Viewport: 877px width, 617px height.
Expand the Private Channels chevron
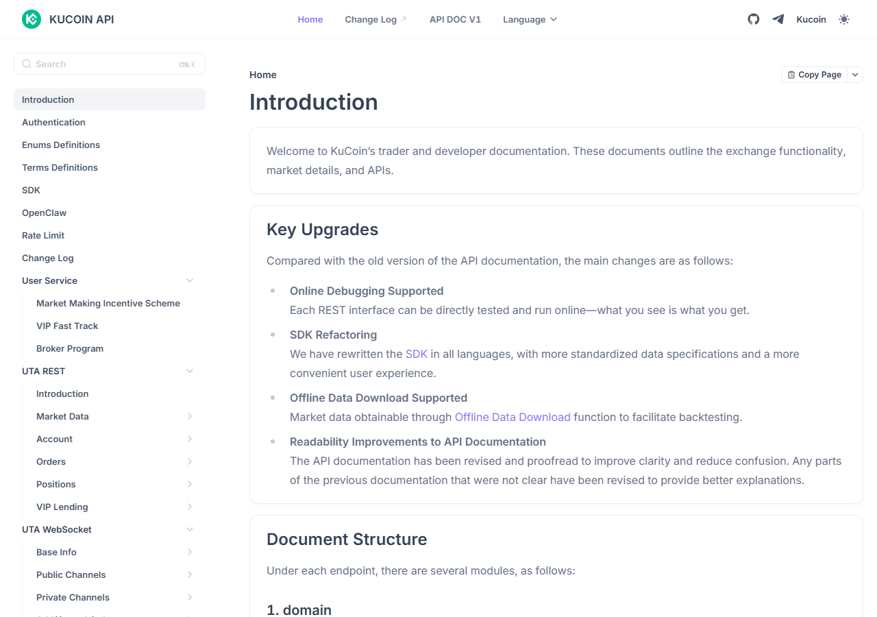190,597
